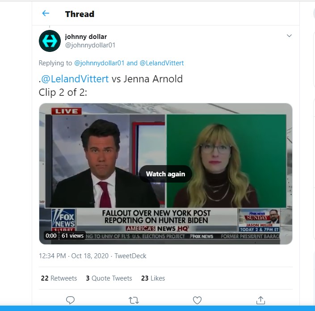Click the TweetDeck source link
315x311 pixels.
coord(130,256)
